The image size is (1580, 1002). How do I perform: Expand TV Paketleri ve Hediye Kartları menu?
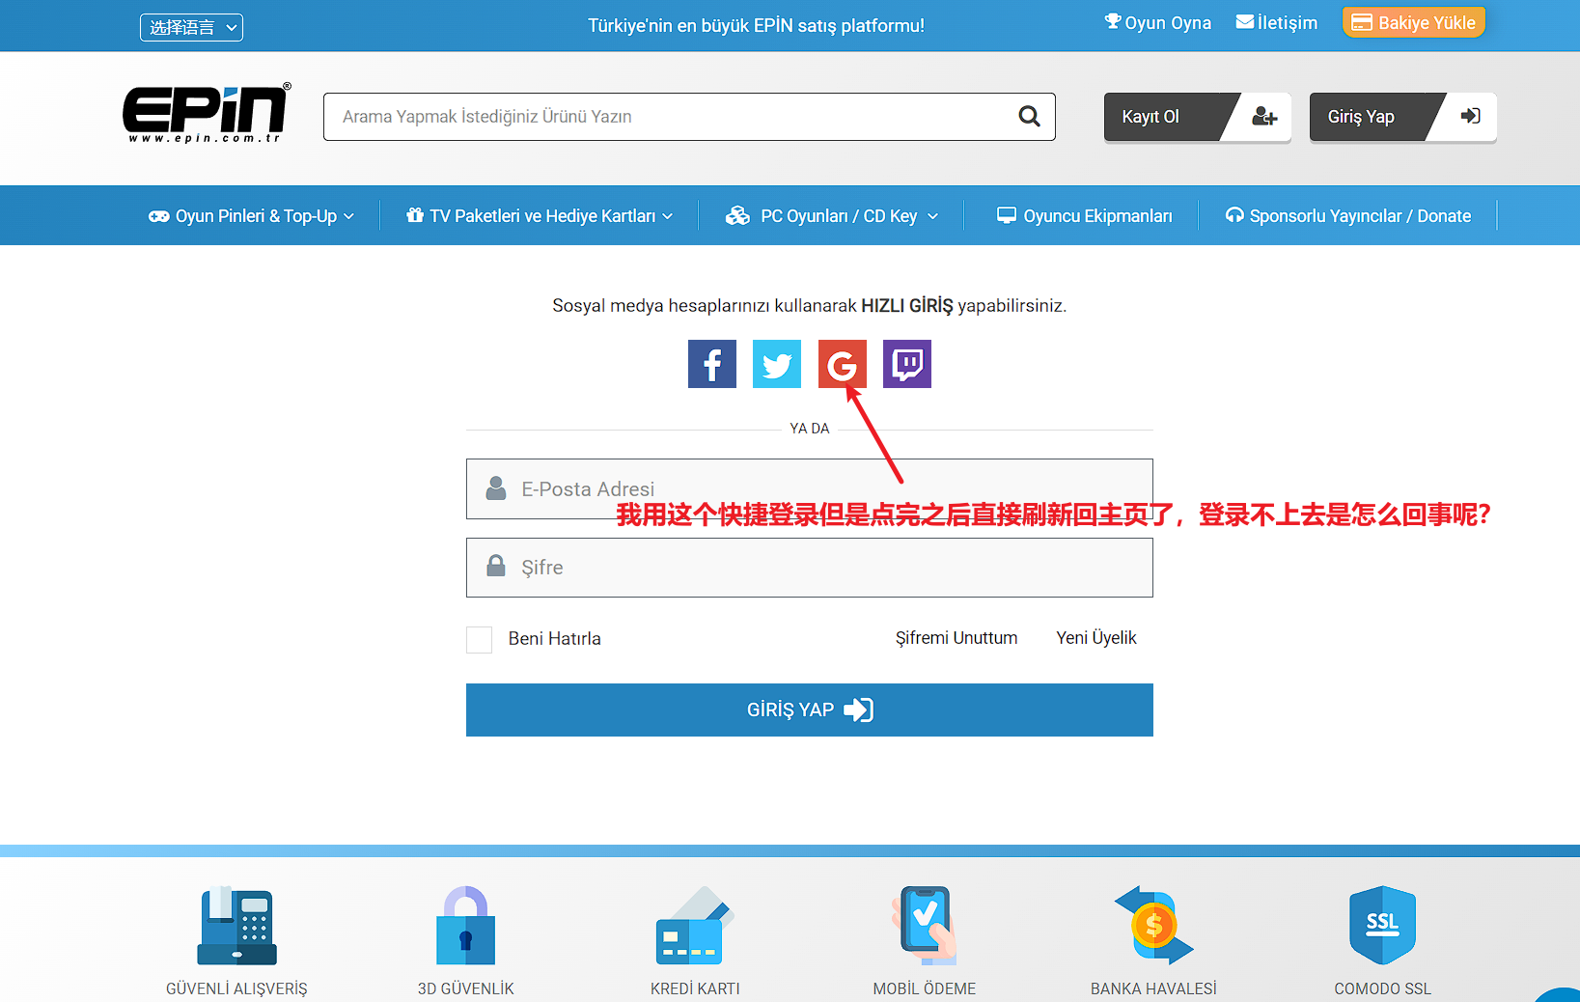click(x=540, y=216)
